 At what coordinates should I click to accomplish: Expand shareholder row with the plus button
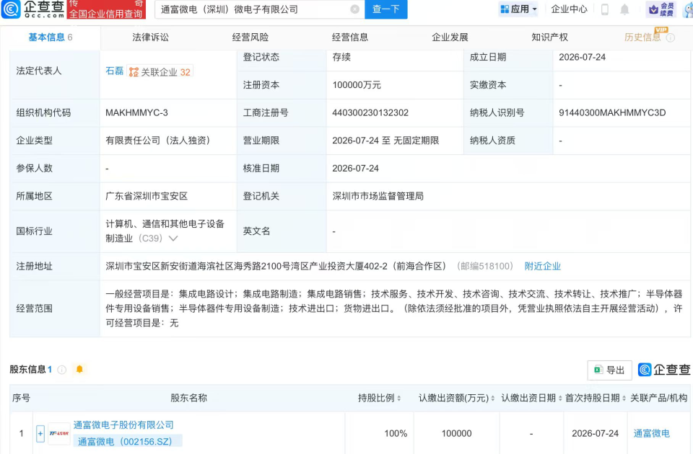tap(40, 433)
